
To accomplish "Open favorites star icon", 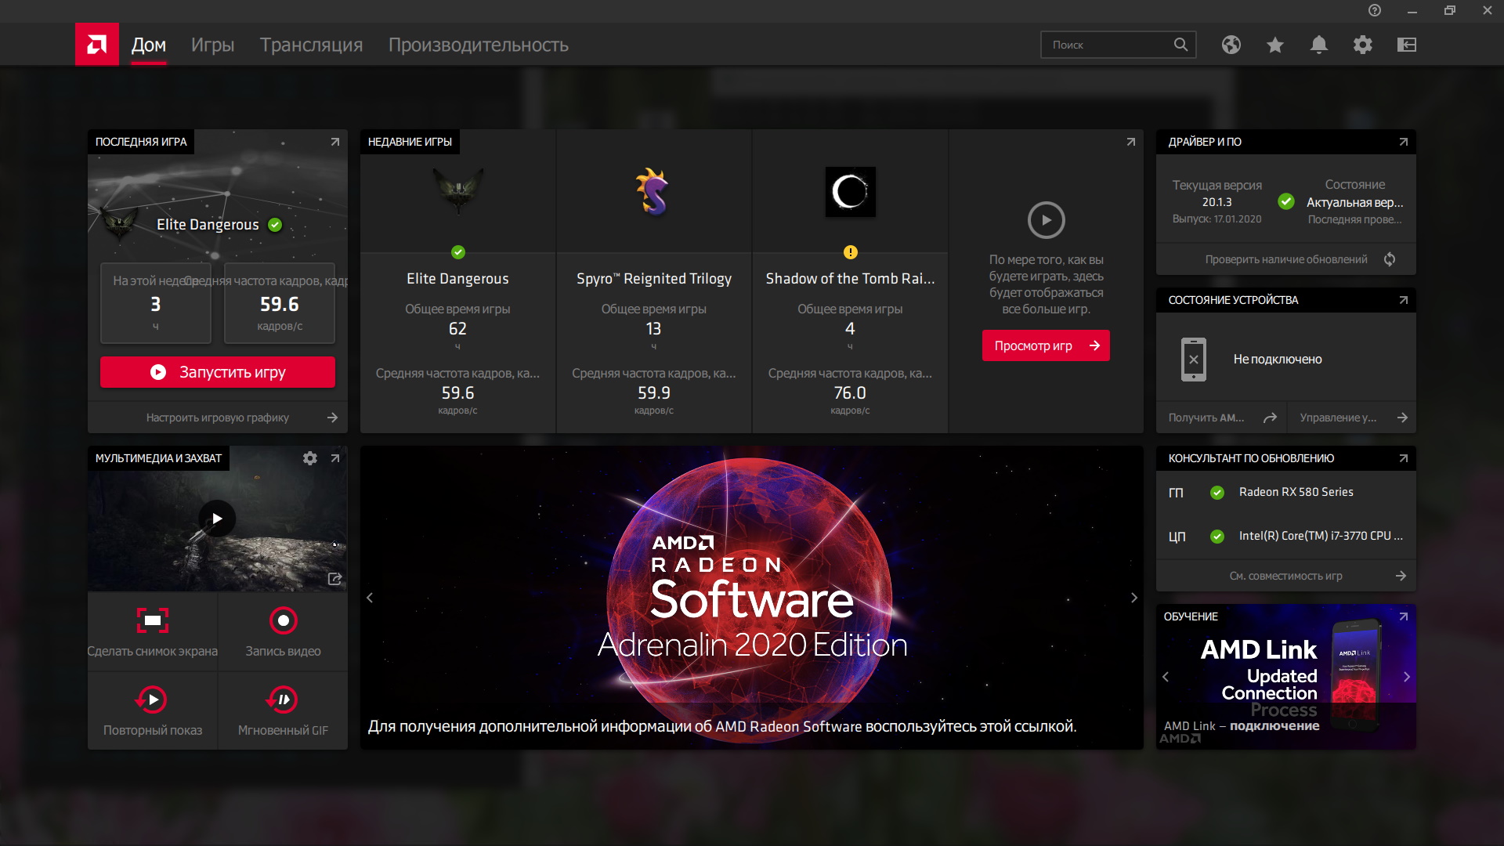I will (1275, 45).
